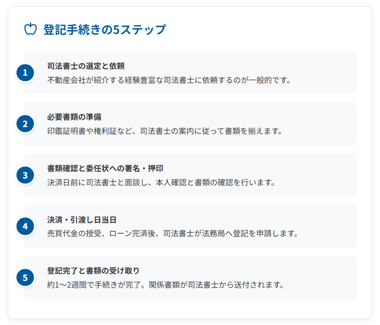Select the number 2 circle badge
This screenshot has width=380, height=325.
[x=25, y=124]
